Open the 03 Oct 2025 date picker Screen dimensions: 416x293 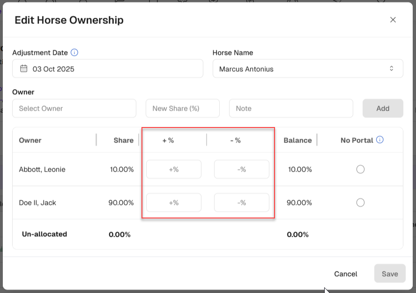[108, 68]
